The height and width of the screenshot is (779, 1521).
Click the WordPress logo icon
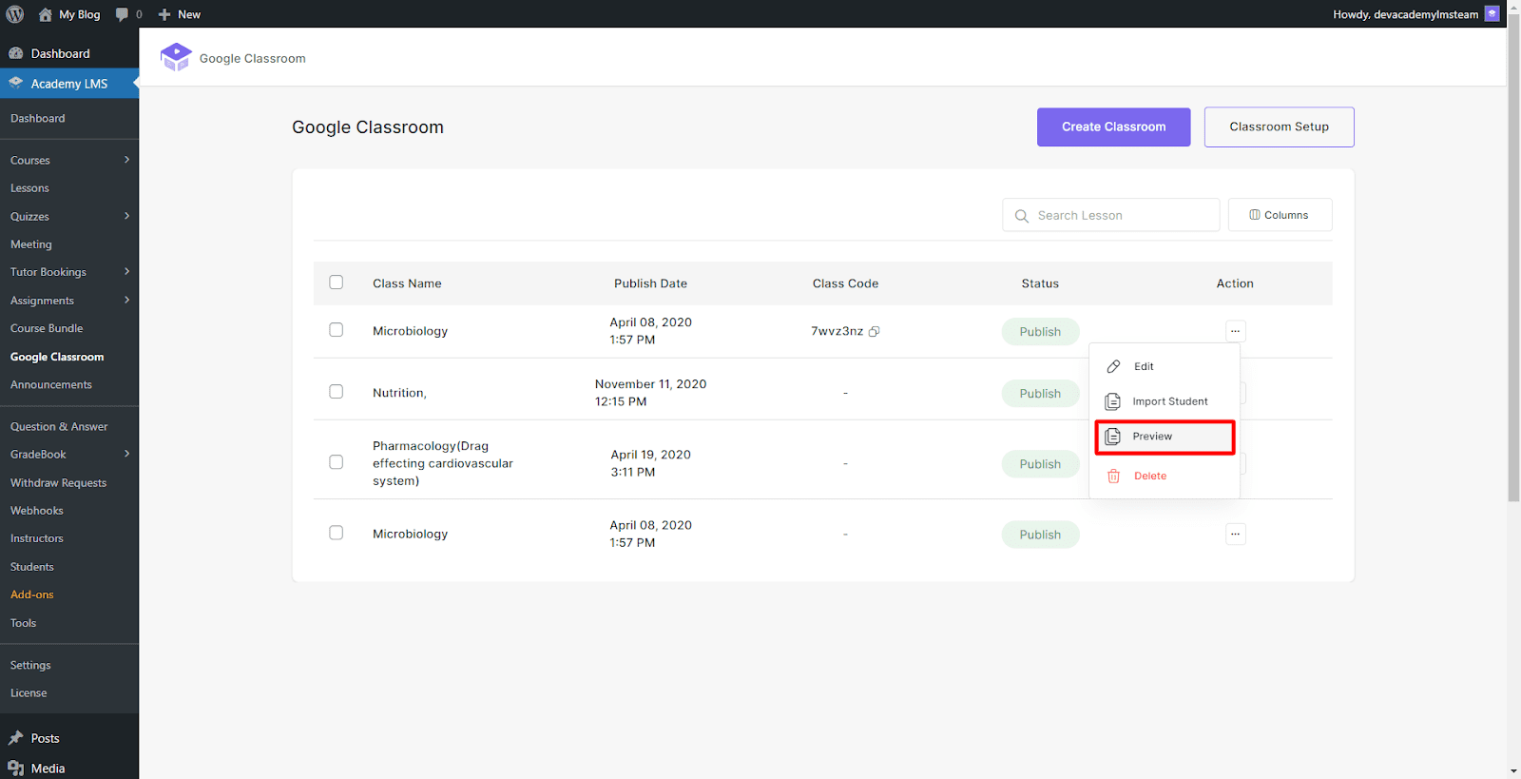pyautogui.click(x=15, y=14)
